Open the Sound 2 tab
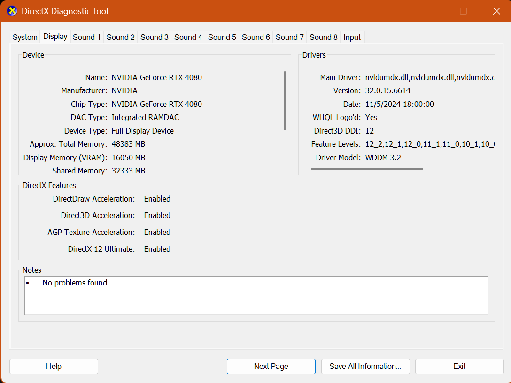The width and height of the screenshot is (511, 383). [121, 37]
